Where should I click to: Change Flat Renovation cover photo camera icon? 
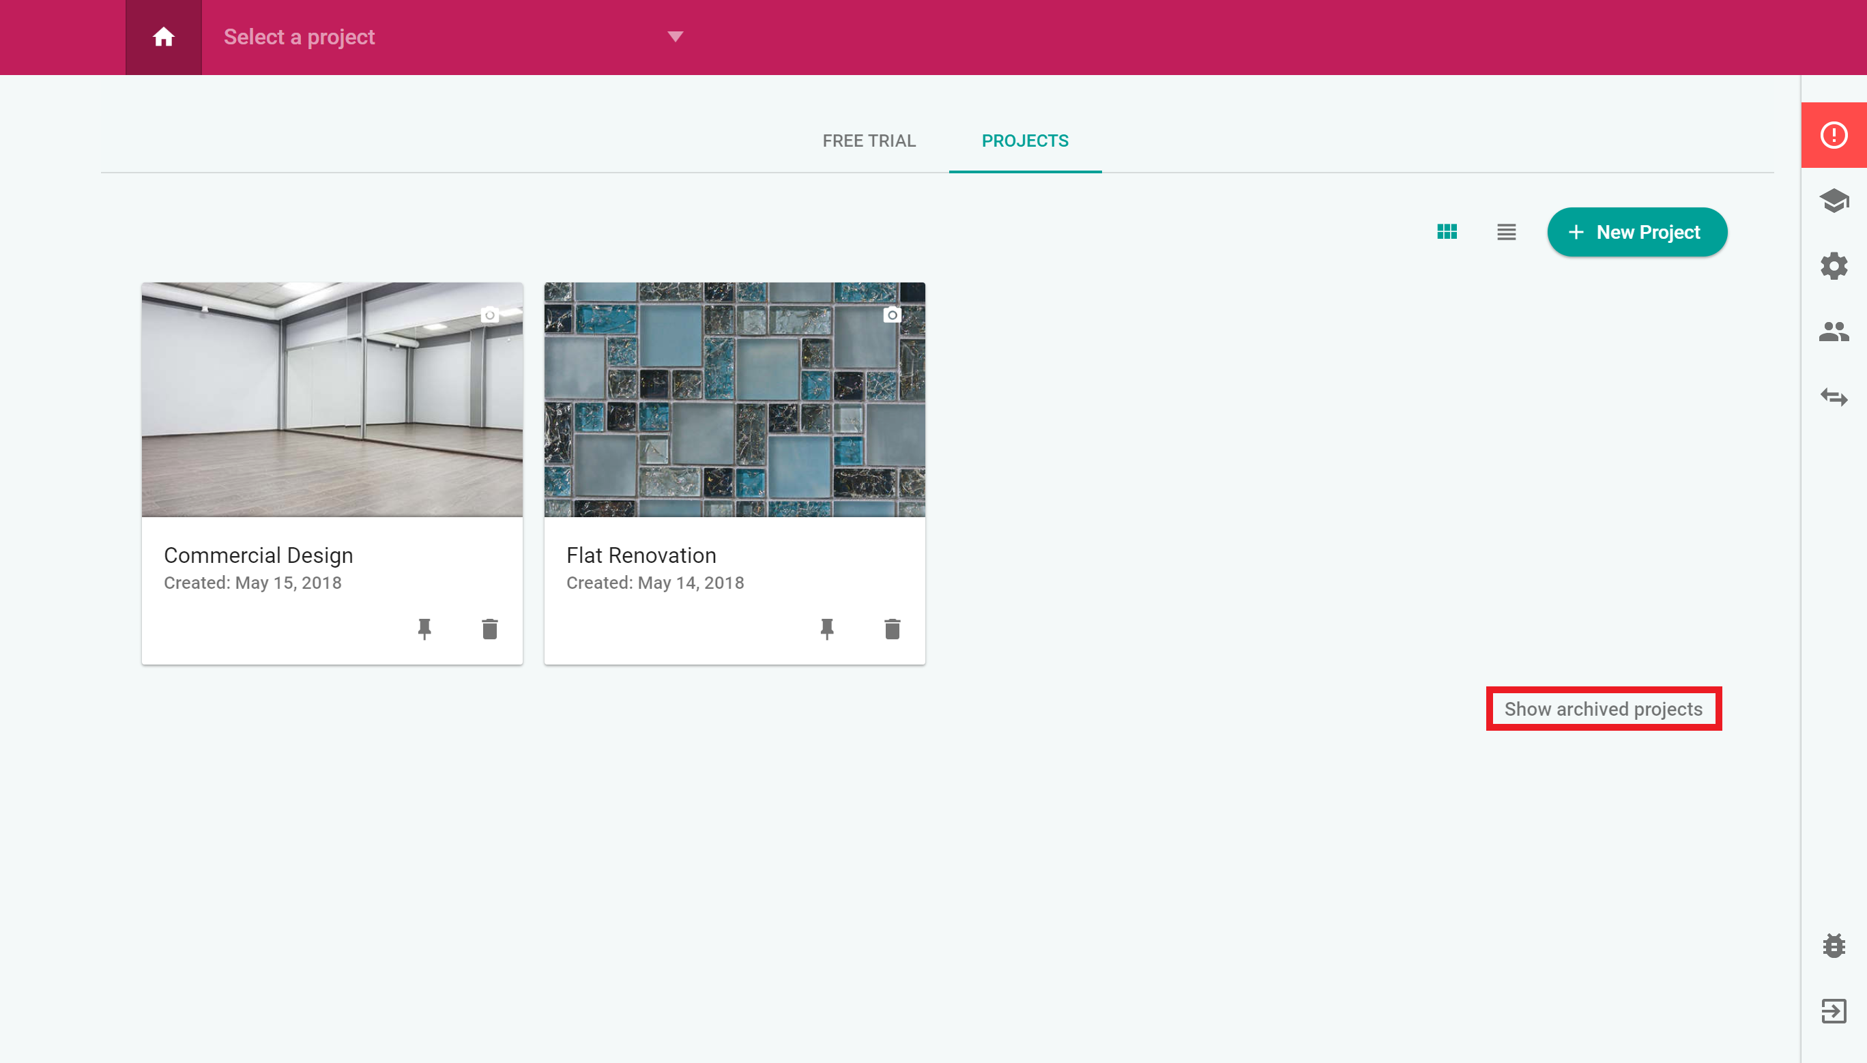pyautogui.click(x=891, y=315)
